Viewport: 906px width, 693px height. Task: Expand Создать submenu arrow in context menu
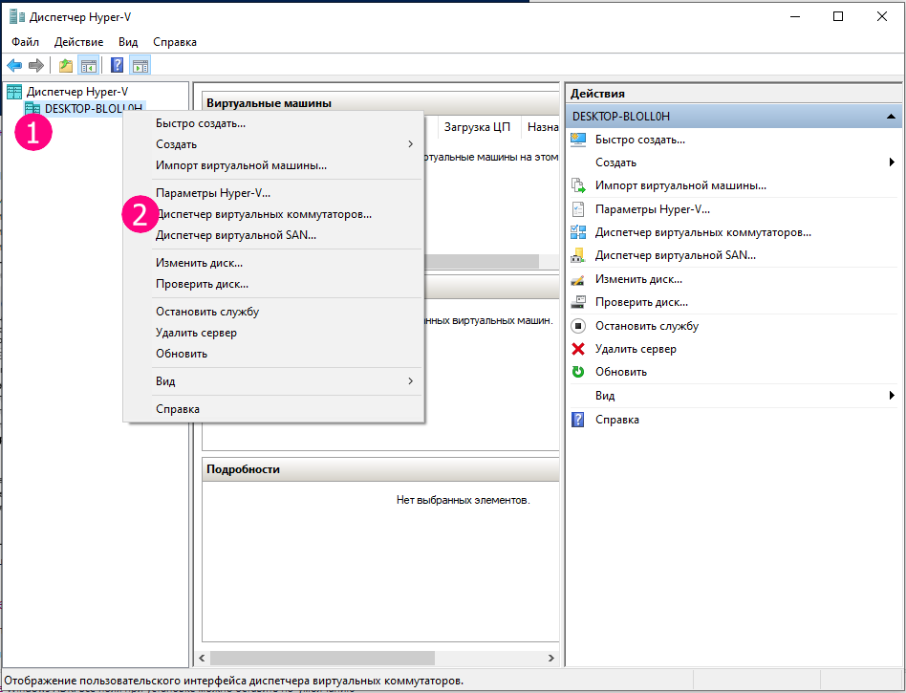tap(410, 144)
